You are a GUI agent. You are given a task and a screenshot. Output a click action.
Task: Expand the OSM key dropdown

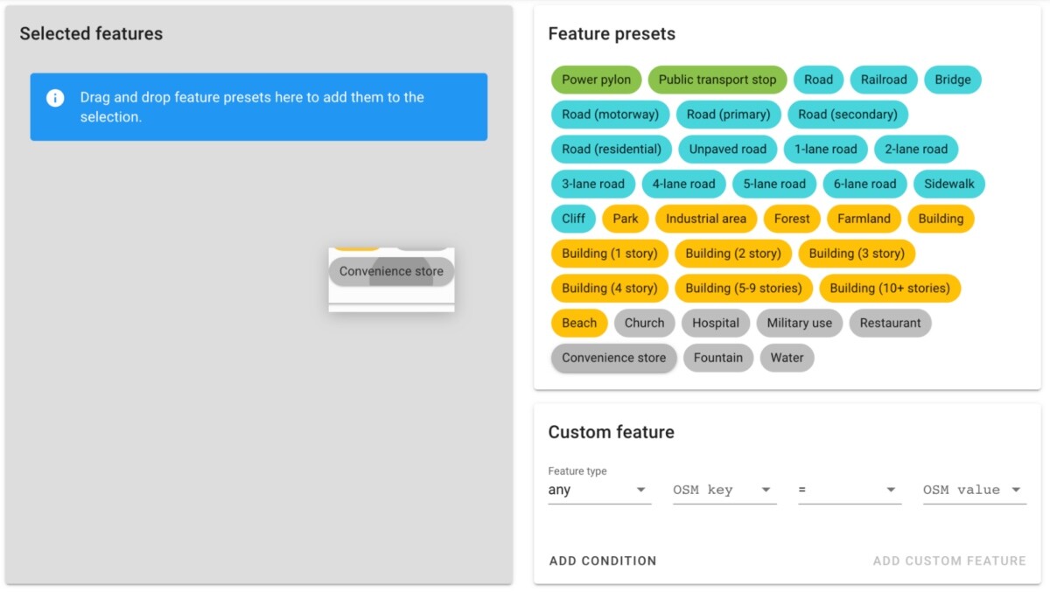[x=724, y=490]
